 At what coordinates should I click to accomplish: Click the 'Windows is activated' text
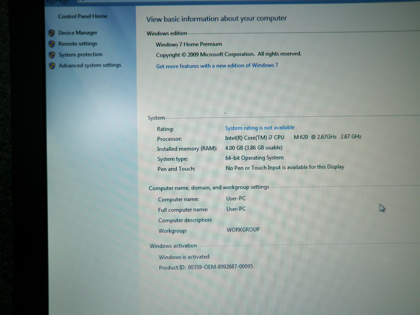(x=184, y=257)
